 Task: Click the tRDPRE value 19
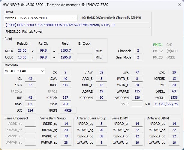click(101, 91)
